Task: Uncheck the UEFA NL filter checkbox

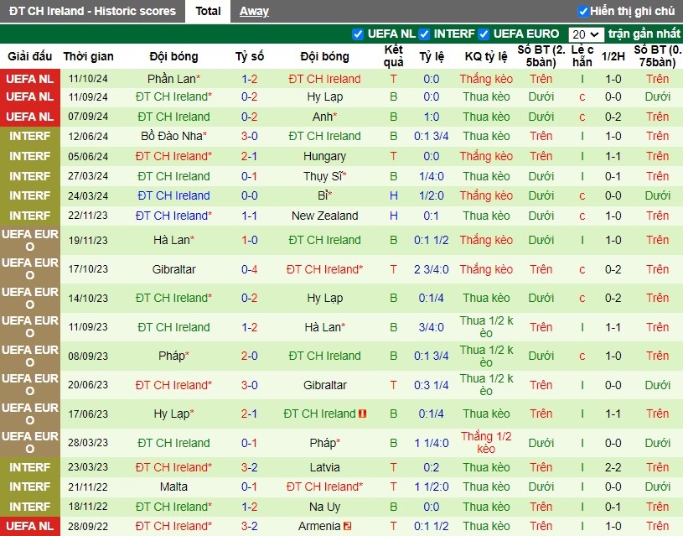Action: (x=358, y=34)
